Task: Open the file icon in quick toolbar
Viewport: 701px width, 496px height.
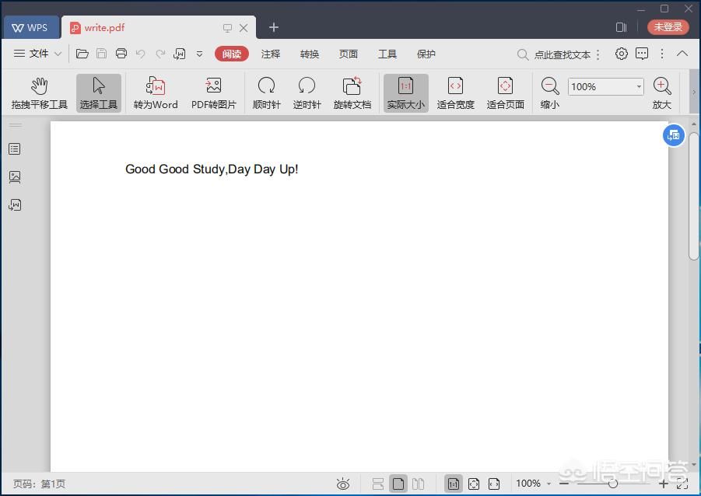Action: (82, 54)
